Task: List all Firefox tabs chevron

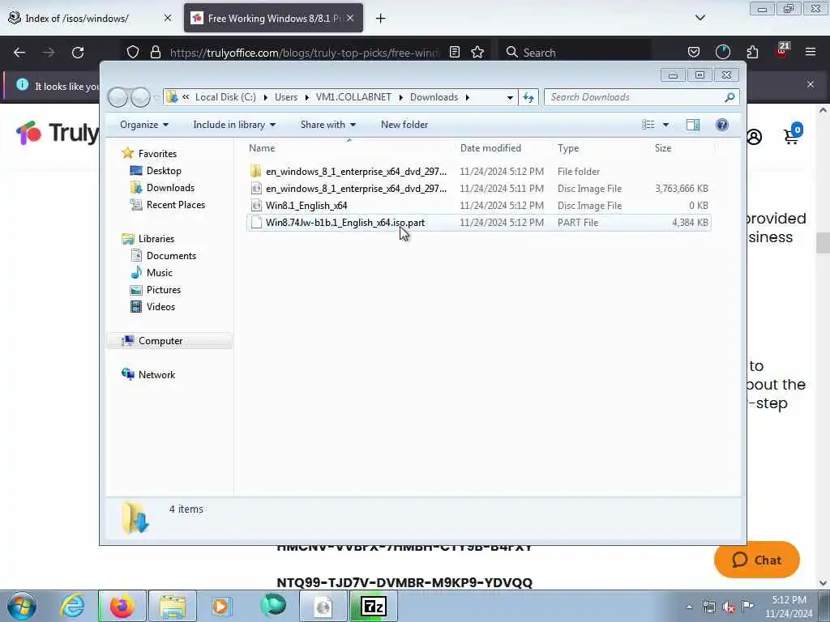Action: pos(700,18)
